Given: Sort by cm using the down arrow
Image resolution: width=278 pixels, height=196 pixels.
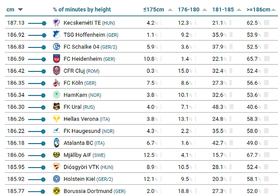Looking at the screenshot, I should tap(21, 9).
